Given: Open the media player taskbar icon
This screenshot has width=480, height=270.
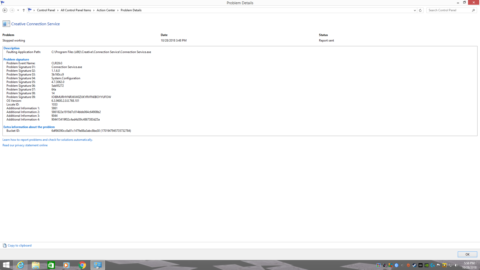Looking at the screenshot, I should click(x=66, y=265).
